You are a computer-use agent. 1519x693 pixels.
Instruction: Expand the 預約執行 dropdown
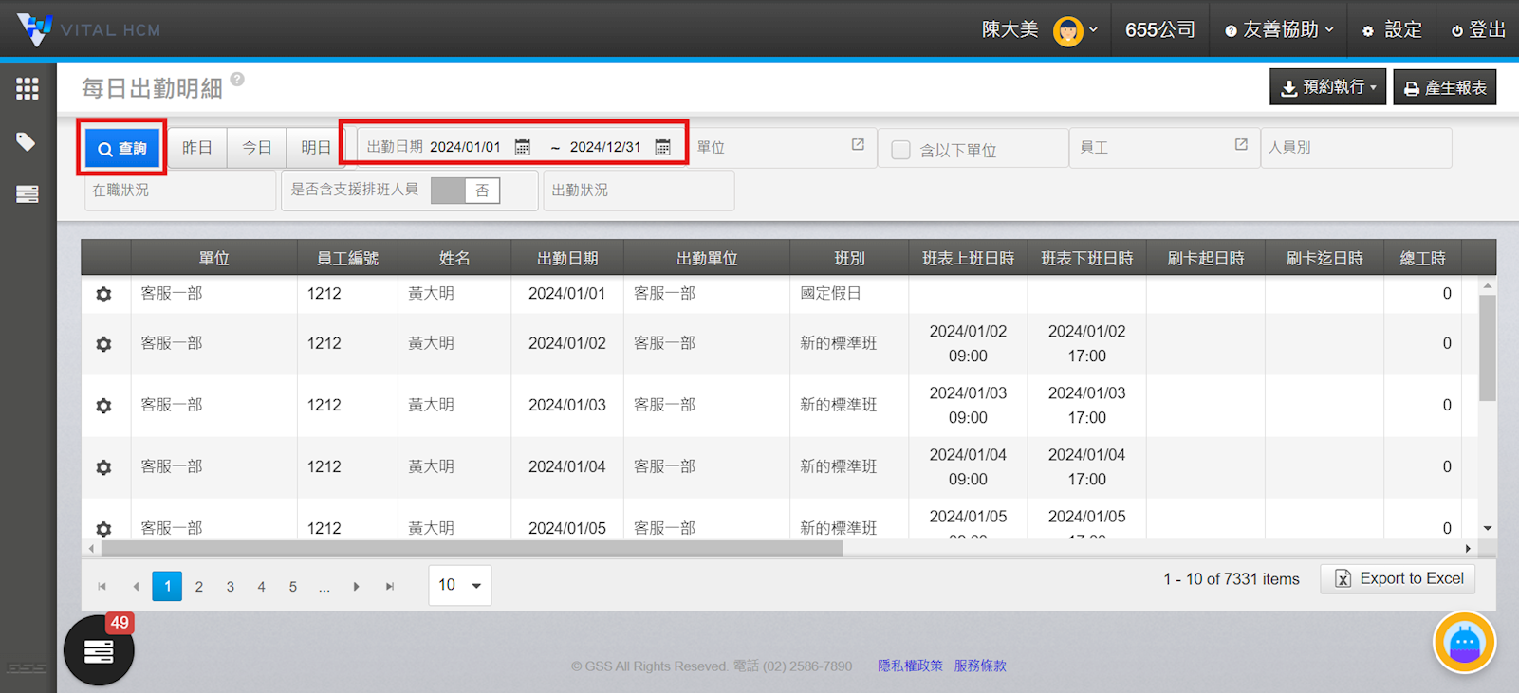[x=1327, y=87]
